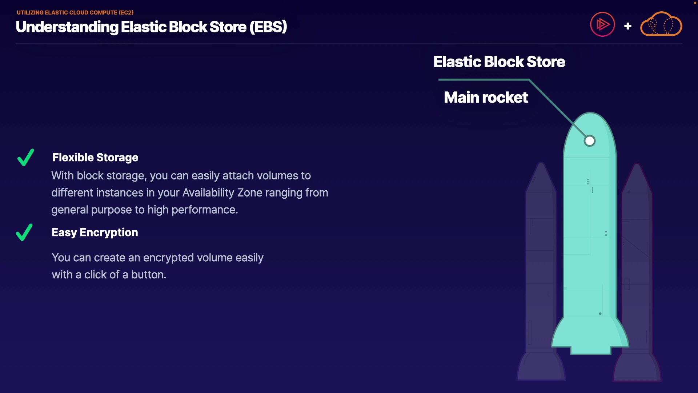698x393 pixels.
Task: Click the "Main rocket" callout label
Action: (x=486, y=98)
